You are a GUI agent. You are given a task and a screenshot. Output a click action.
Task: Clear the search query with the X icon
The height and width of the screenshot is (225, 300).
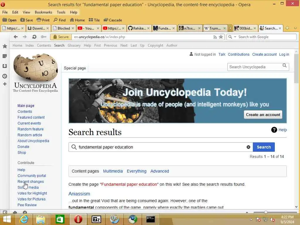point(248,147)
